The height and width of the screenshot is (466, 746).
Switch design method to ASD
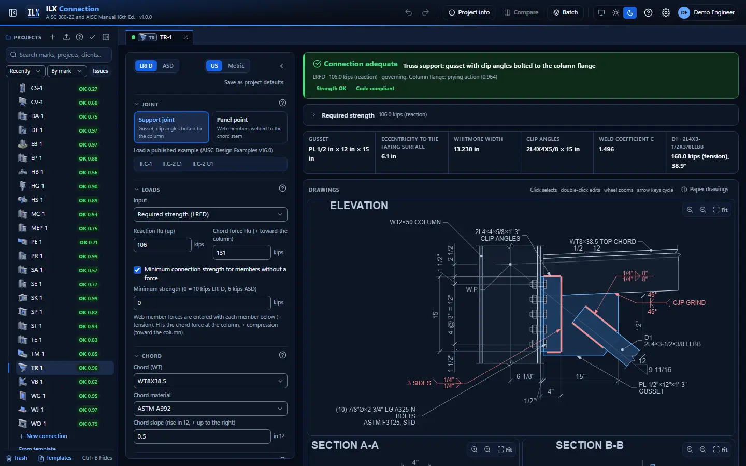[168, 66]
